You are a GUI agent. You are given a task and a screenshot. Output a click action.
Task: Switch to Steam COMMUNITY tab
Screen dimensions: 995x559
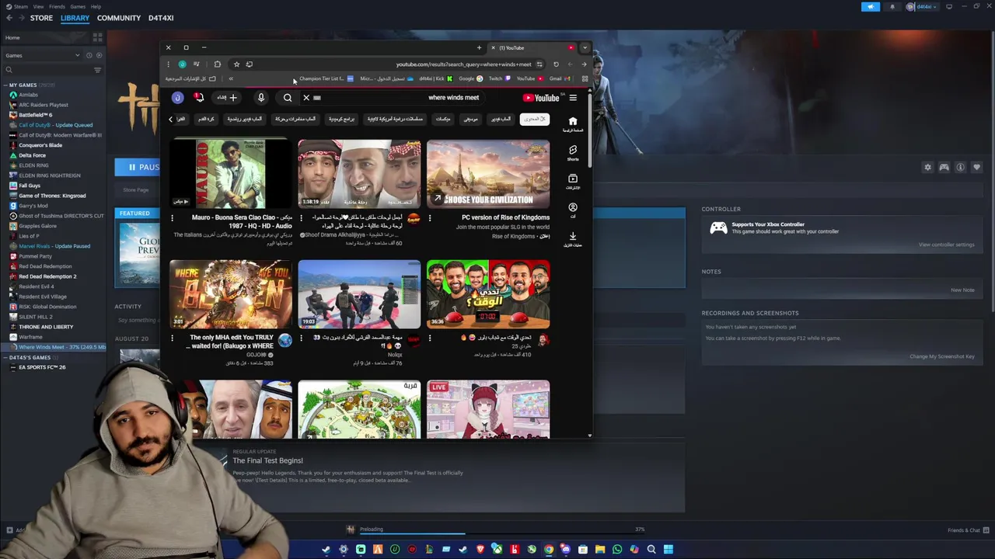[x=119, y=18]
